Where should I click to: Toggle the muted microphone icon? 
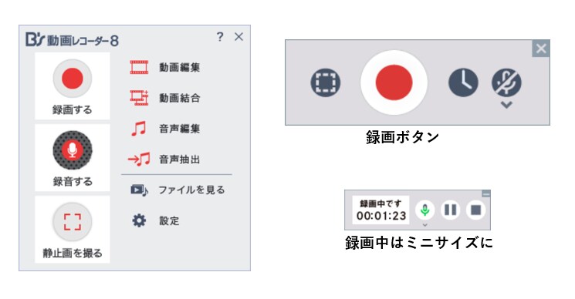(x=506, y=82)
